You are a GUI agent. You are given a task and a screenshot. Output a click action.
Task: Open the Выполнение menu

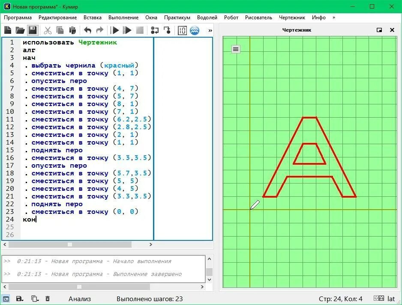pos(123,18)
